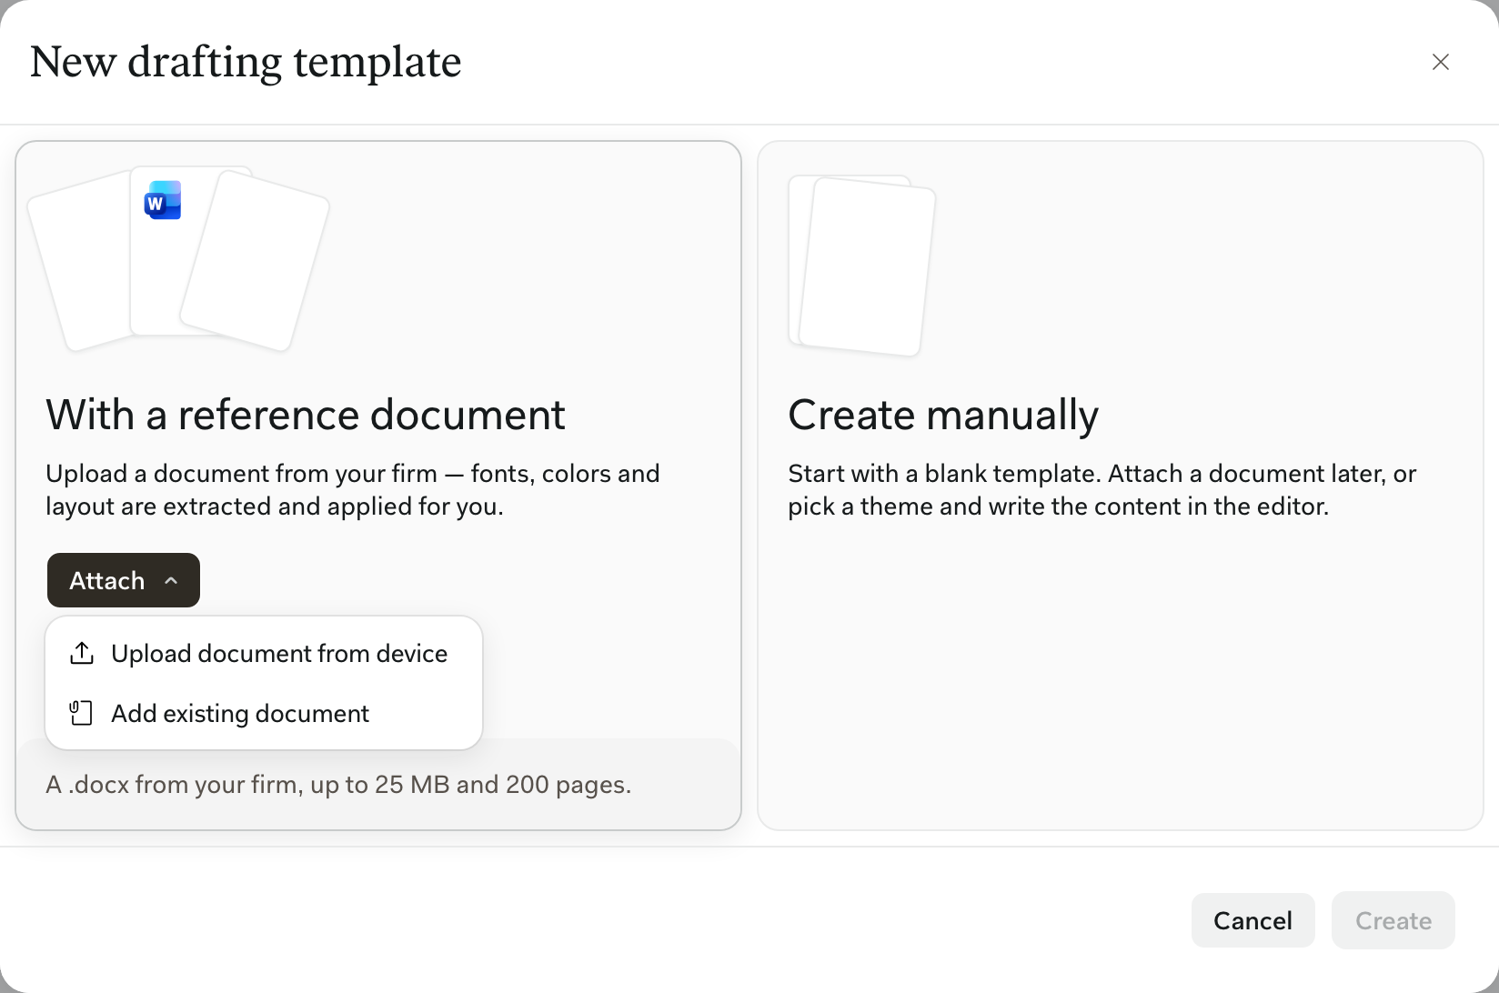1499x993 pixels.
Task: Select the Create manually card heading
Action: coord(943,415)
